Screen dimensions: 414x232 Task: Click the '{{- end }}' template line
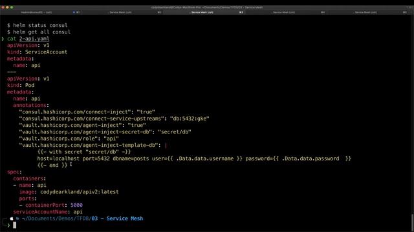point(52,165)
